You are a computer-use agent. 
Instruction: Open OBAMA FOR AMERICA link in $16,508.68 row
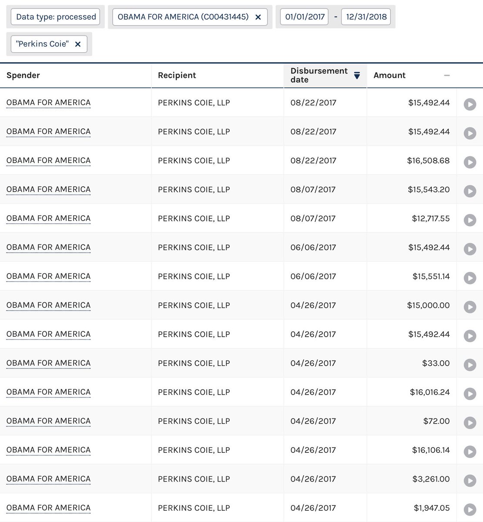pyautogui.click(x=49, y=161)
